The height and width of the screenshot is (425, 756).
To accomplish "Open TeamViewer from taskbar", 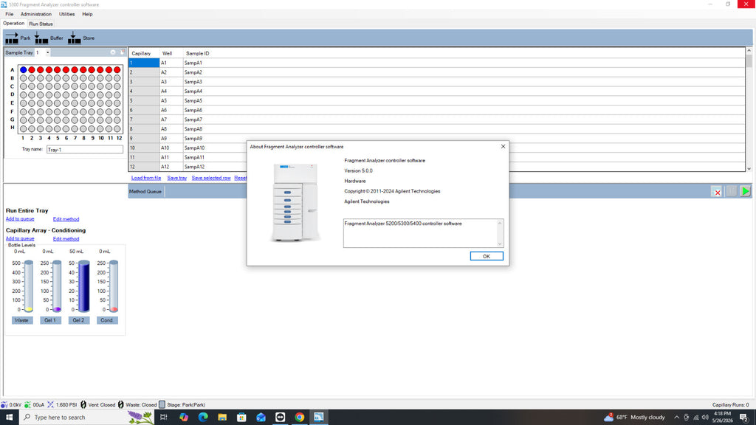I will [280, 418].
